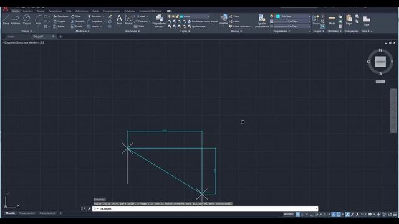Expand the Anotación panel
This screenshot has height=224, width=399.
click(132, 31)
